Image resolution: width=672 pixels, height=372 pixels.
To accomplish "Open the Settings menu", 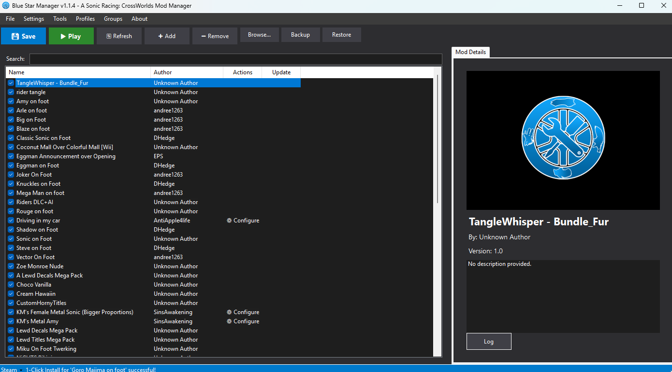I will [x=34, y=19].
